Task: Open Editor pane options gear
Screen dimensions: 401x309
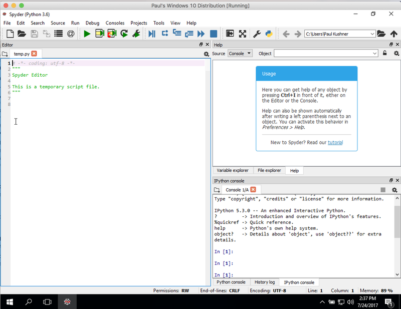Action: (206, 54)
